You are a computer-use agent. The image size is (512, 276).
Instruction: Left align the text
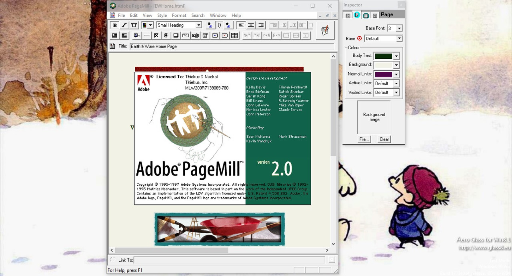[x=241, y=25]
